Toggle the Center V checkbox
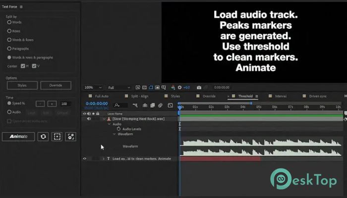This screenshot has height=198, width=347. click(x=34, y=66)
